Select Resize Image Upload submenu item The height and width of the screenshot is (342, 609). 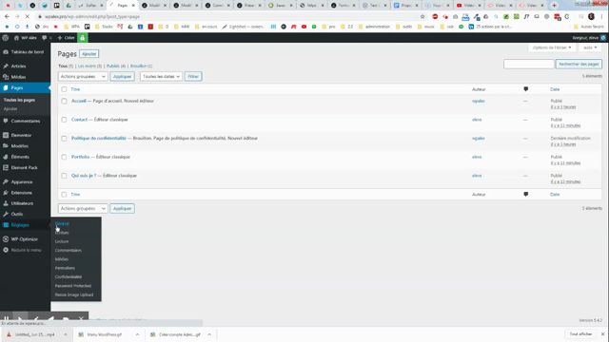click(74, 294)
